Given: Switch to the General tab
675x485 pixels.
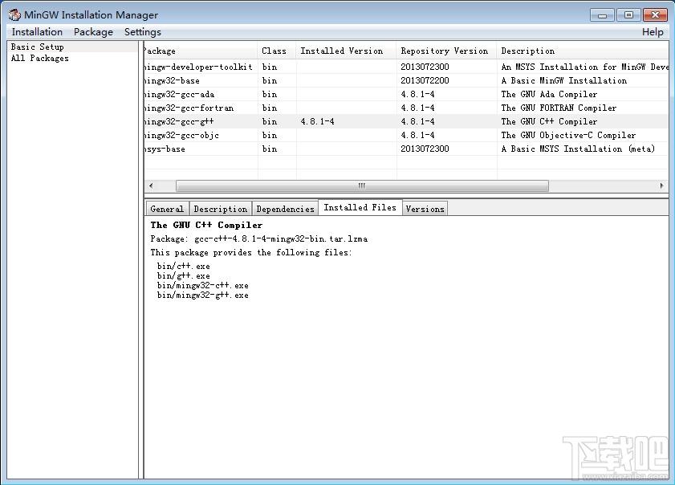Looking at the screenshot, I should (x=167, y=209).
